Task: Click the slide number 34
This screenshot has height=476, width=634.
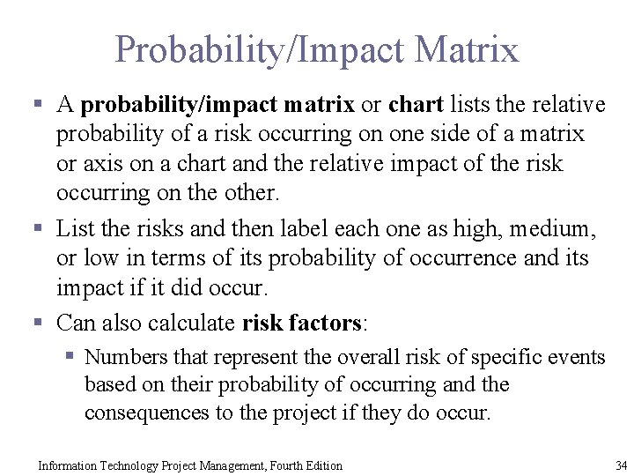Action: click(x=621, y=465)
